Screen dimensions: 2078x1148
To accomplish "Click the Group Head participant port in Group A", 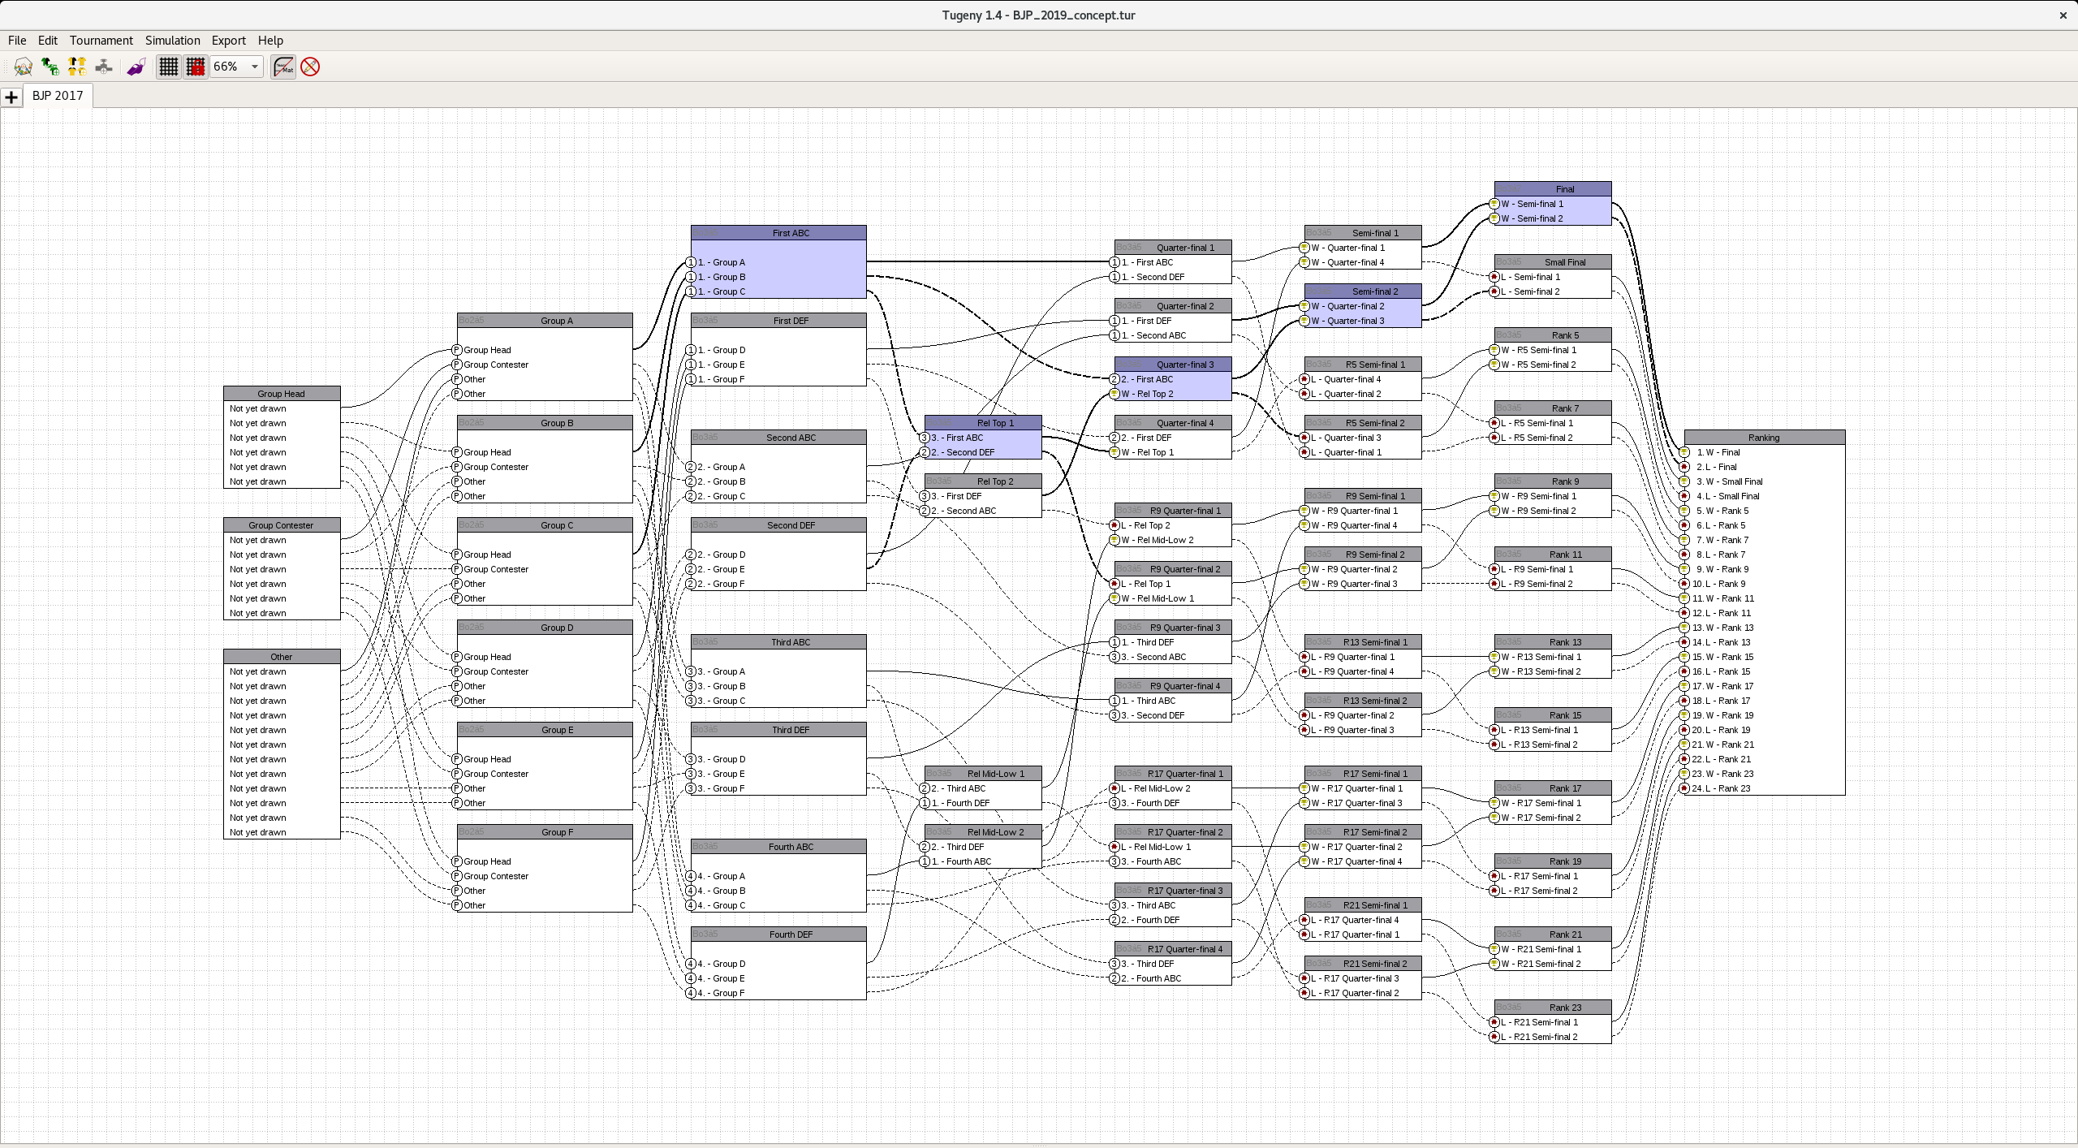I will [x=457, y=350].
